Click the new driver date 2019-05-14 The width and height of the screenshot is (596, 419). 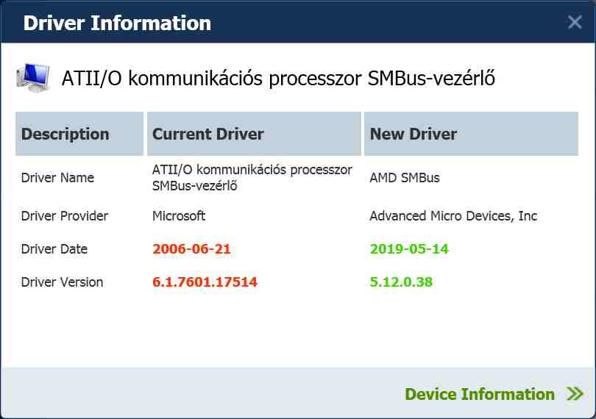coord(409,249)
